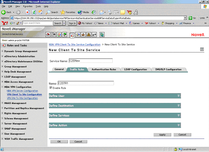Open the Tools menu
The height and width of the screenshot is (152, 209).
click(38, 7)
